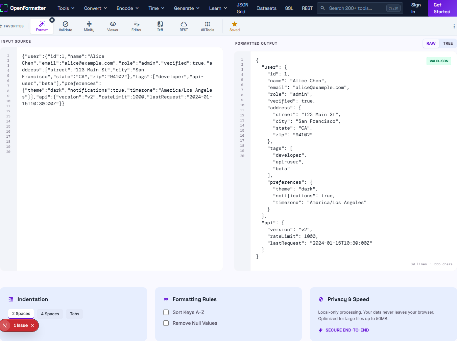The width and height of the screenshot is (457, 341).
Task: Enable Remove Null Values checkbox
Action: (x=166, y=323)
